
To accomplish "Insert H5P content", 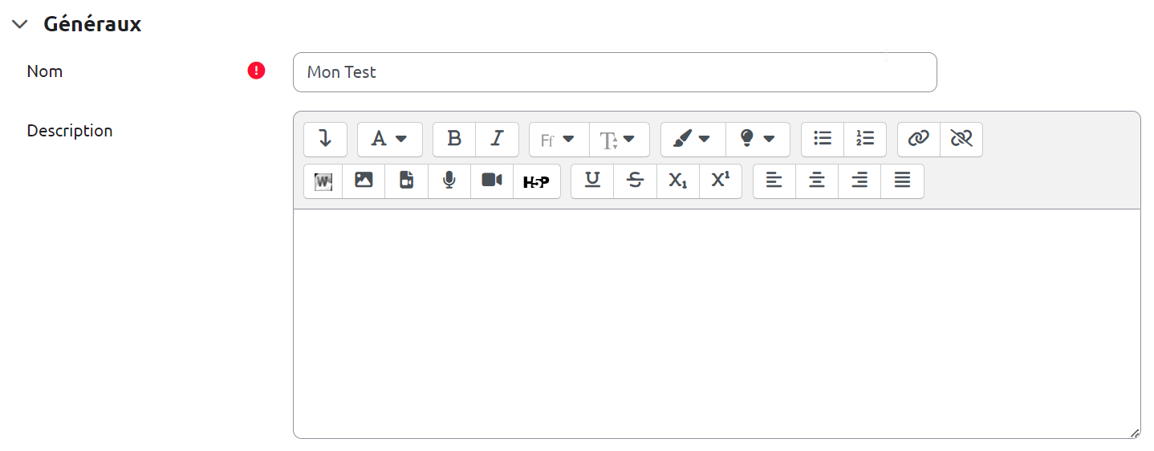I will coord(536,181).
